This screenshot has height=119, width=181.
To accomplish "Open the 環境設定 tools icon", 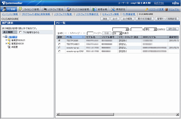I will click(x=113, y=9).
